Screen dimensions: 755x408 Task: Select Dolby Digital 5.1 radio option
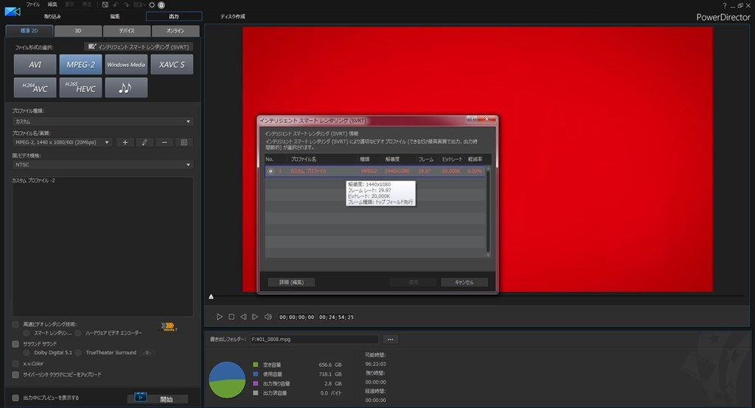[27, 353]
